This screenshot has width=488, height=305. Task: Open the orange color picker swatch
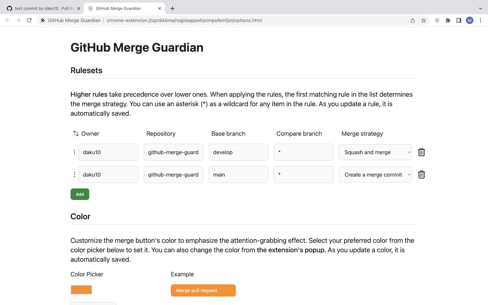click(x=81, y=289)
